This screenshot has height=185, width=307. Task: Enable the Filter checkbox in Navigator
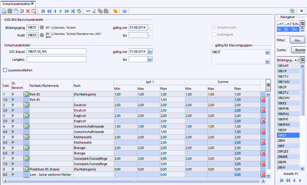tap(287, 40)
